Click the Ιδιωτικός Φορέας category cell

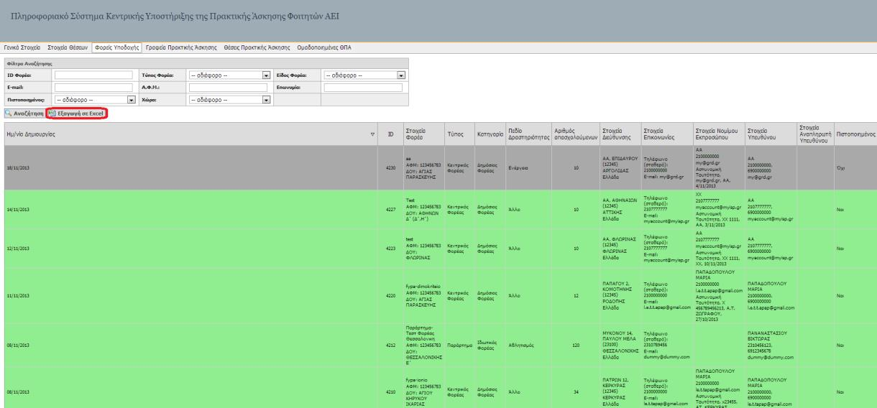coord(489,344)
